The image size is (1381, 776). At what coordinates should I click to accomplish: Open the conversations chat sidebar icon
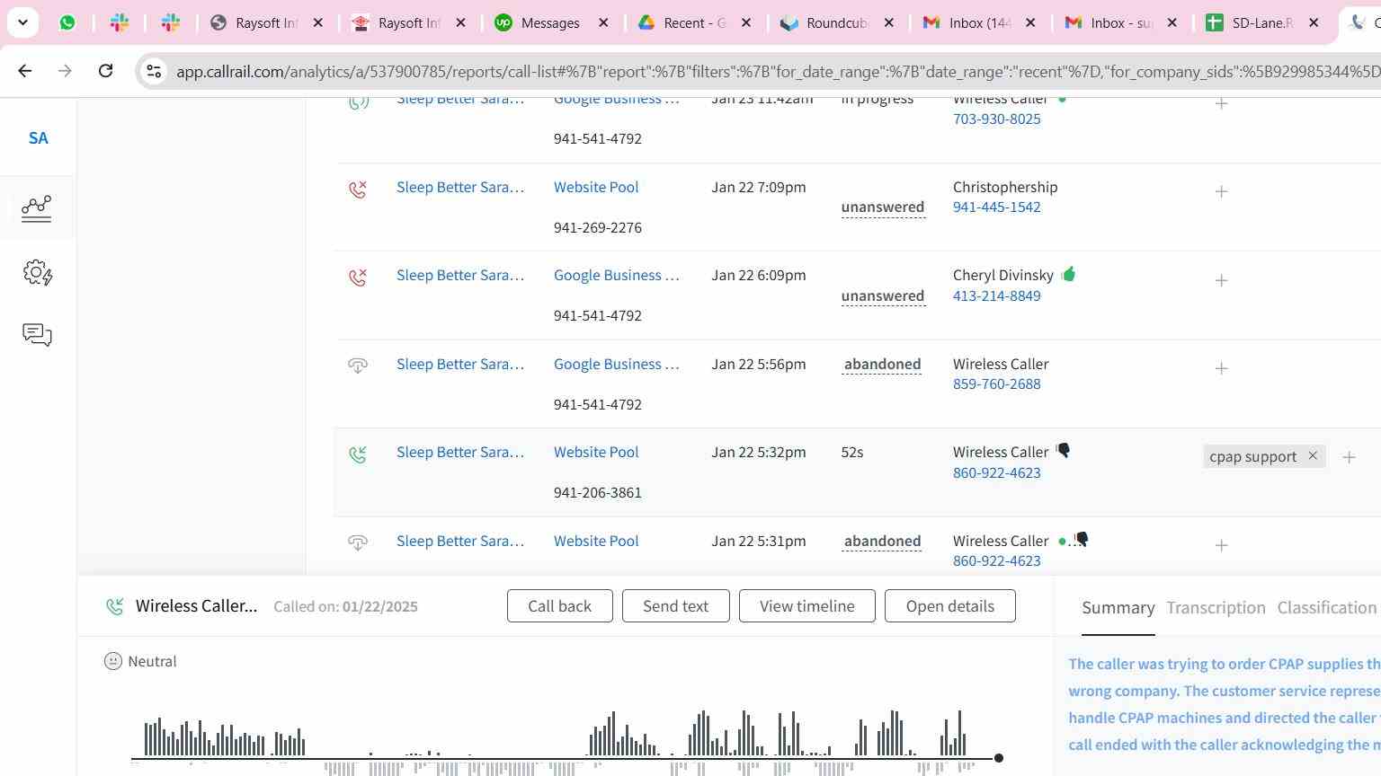[x=37, y=334]
